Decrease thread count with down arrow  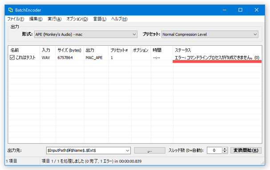click(225, 152)
